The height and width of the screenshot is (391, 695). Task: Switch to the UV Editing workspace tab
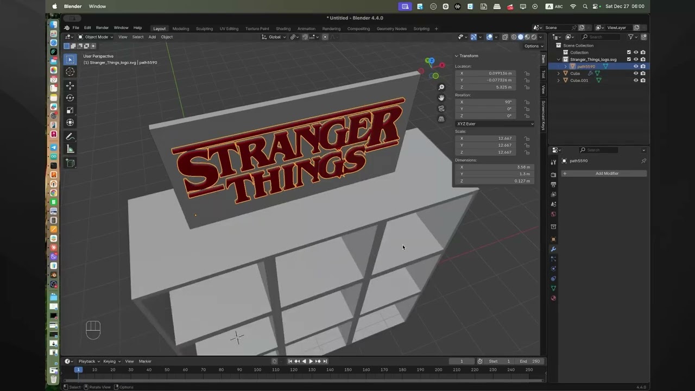[x=229, y=29]
